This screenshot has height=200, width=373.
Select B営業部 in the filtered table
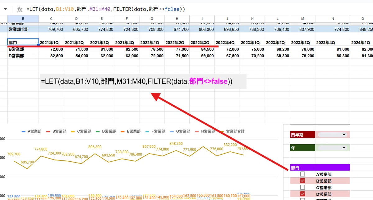coord(23,49)
